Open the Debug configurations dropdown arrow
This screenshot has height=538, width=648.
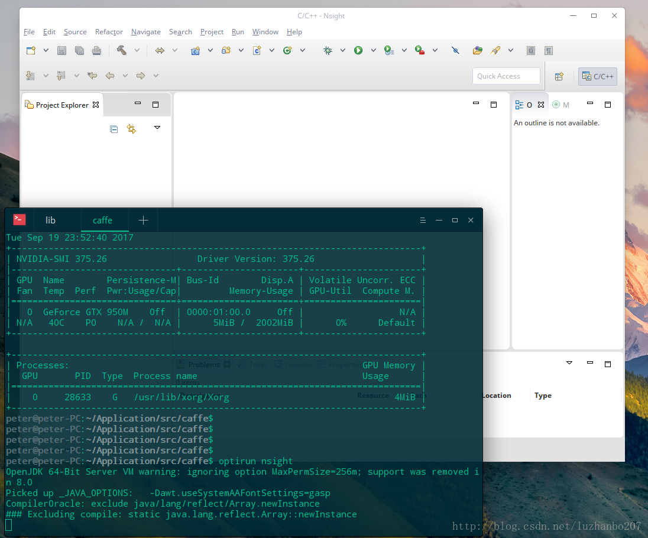pyautogui.click(x=342, y=50)
